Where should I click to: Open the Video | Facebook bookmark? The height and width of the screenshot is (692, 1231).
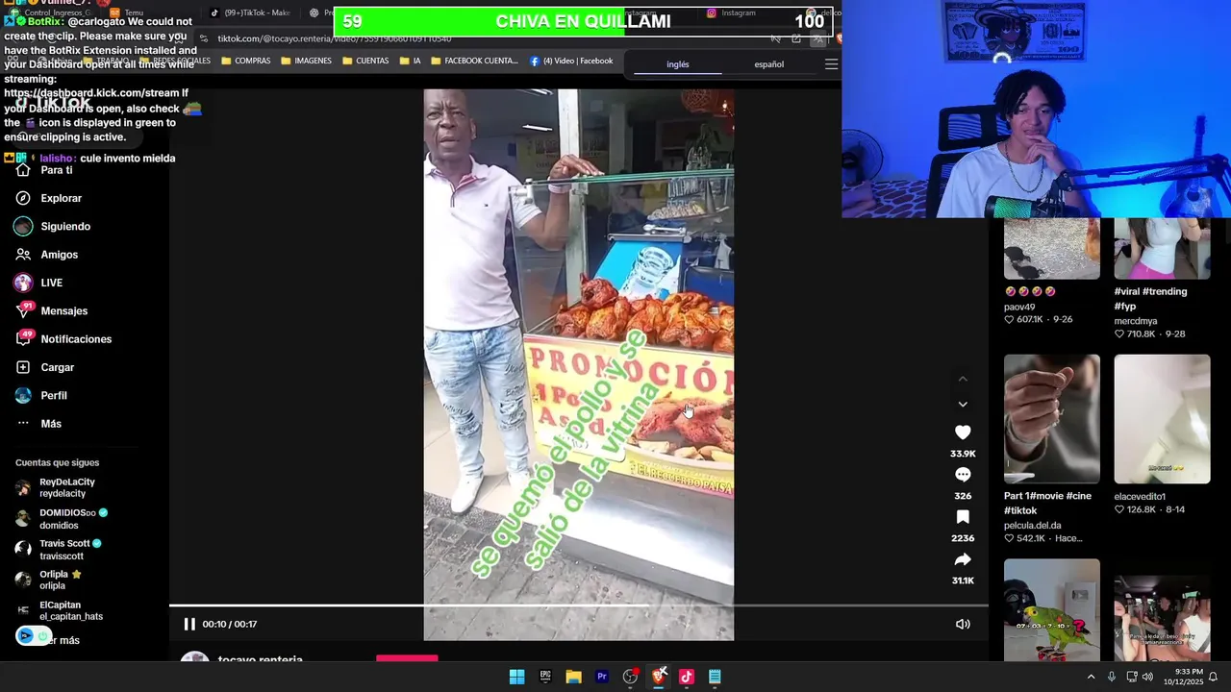point(571,61)
